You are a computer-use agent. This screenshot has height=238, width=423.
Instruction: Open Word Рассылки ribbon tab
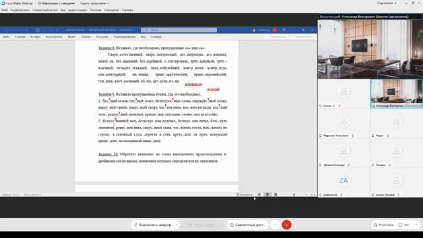[102, 37]
